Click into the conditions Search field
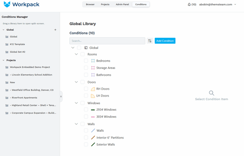Viewport: 244px width, 156px height. point(107,41)
